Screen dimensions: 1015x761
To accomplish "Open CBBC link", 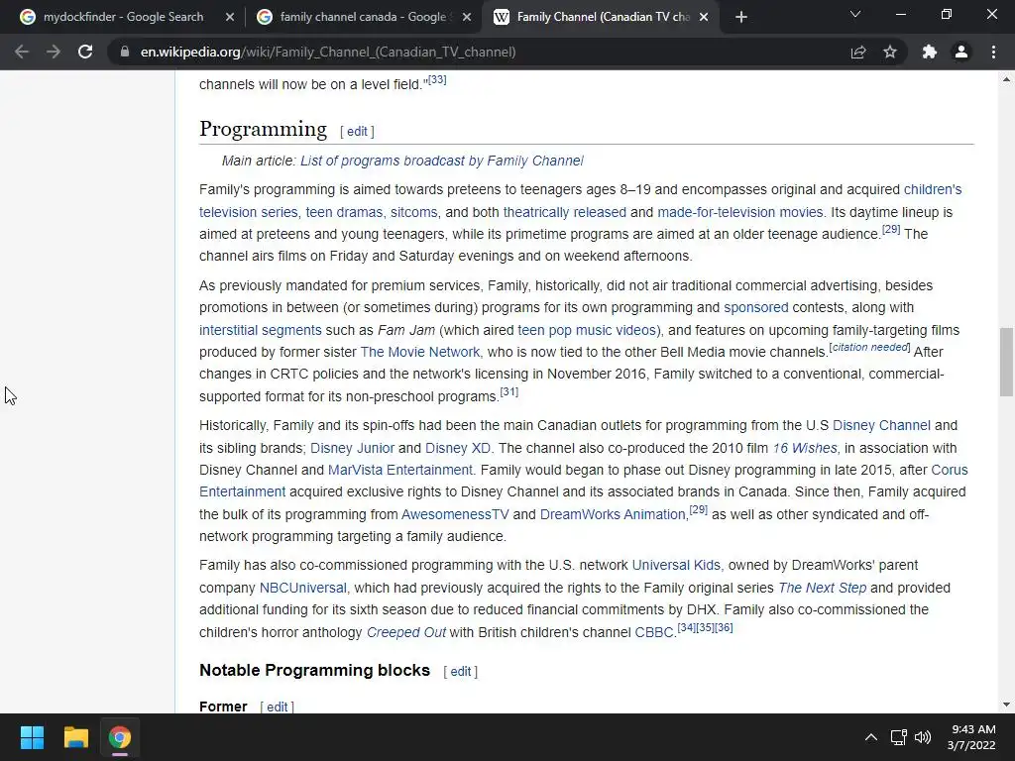I will pyautogui.click(x=654, y=632).
